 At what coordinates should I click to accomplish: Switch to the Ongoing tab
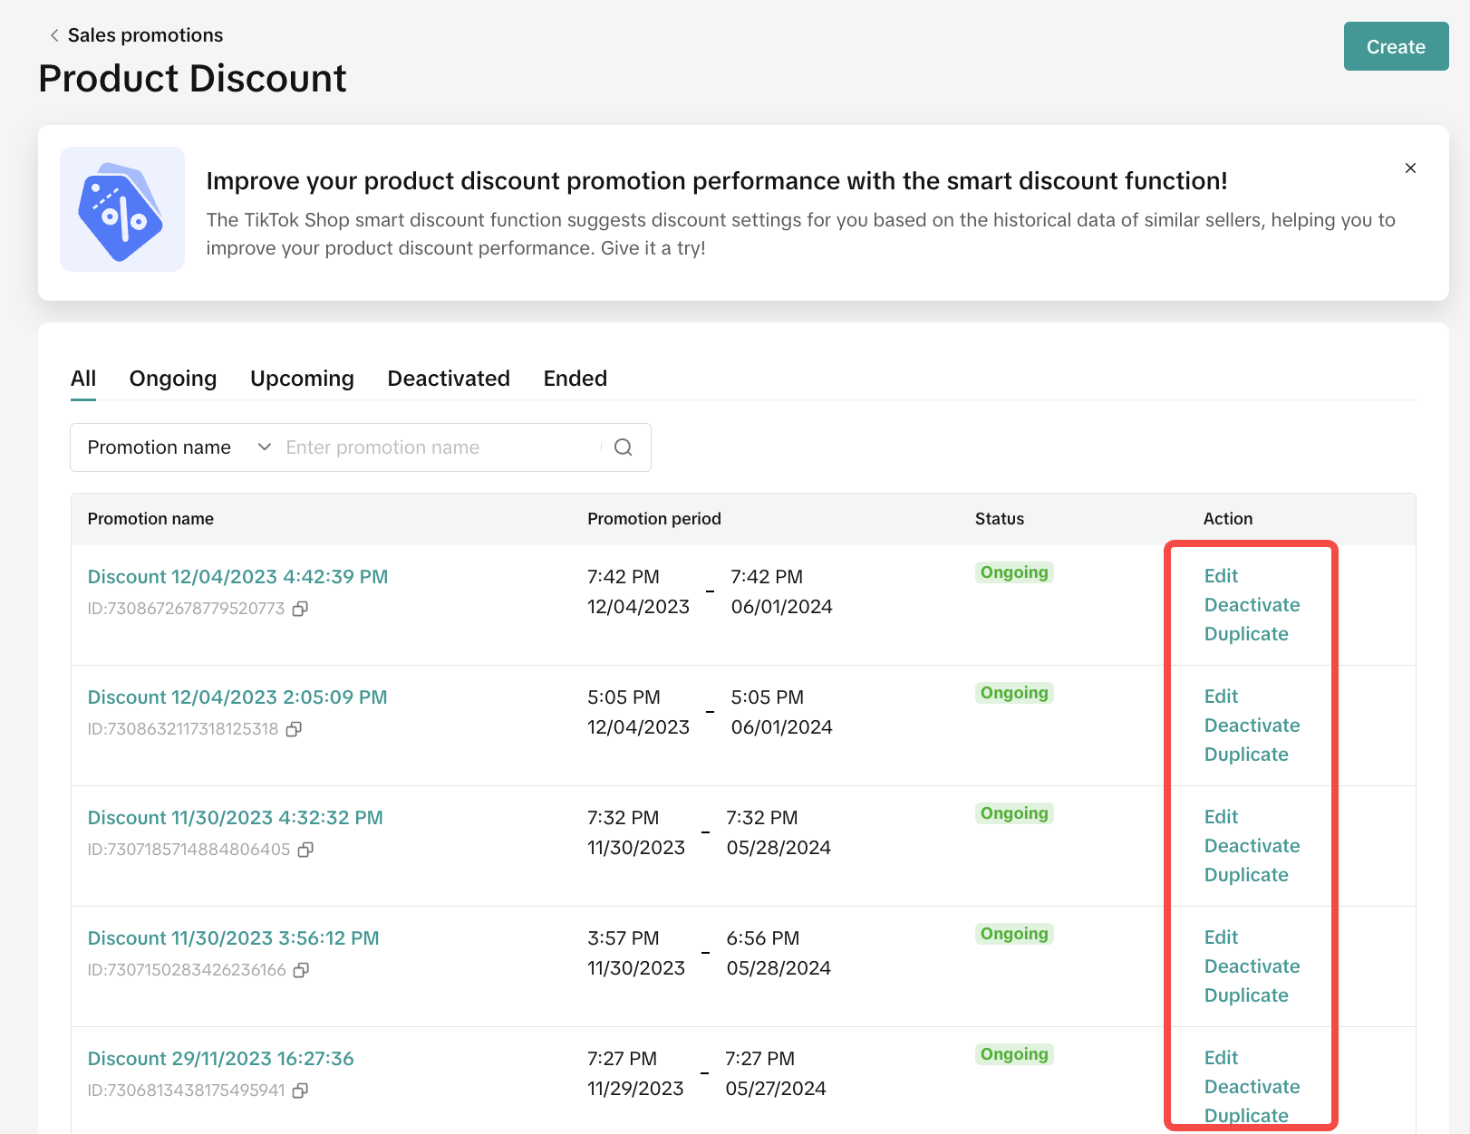tap(173, 379)
